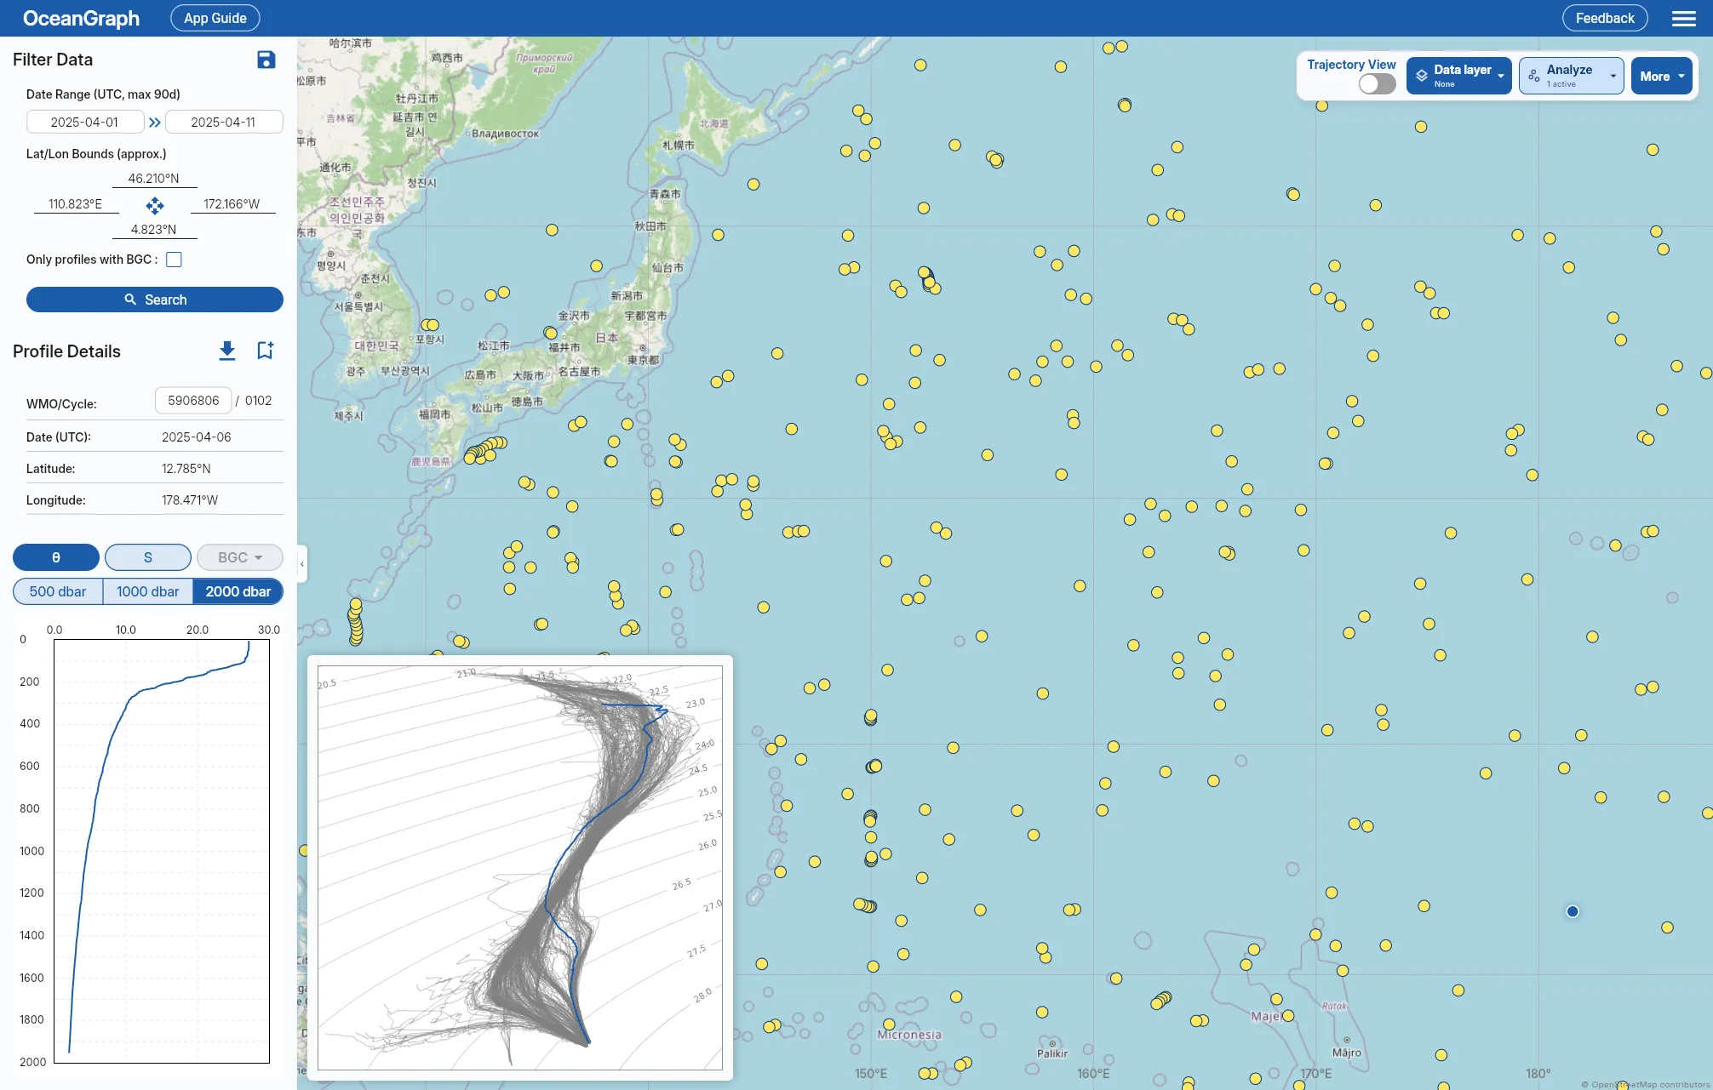Click the east bound 172.166°W field
Image resolution: width=1713 pixels, height=1090 pixels.
232,204
